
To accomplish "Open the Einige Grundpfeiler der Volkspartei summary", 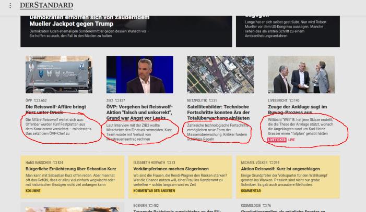I will (x=284, y=180).
